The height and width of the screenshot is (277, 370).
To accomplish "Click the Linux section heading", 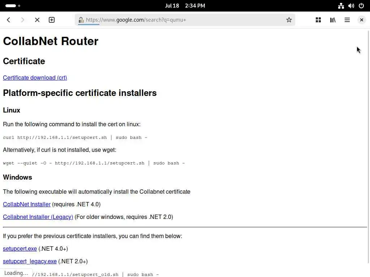I will [x=12, y=110].
